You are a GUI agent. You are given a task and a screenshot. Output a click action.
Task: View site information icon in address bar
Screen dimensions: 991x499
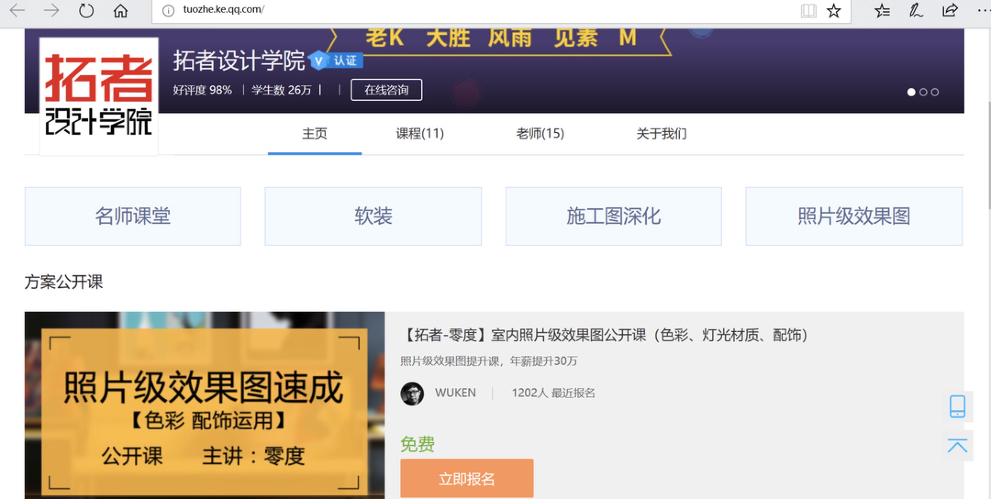tap(168, 10)
